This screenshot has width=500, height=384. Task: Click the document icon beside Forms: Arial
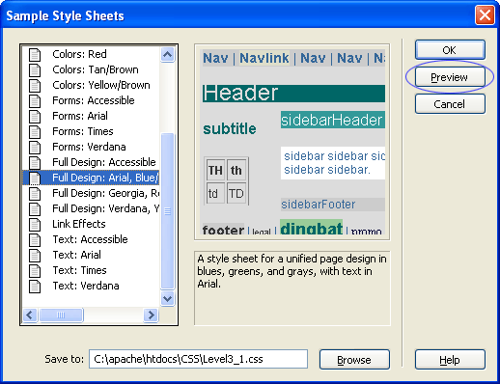click(35, 116)
